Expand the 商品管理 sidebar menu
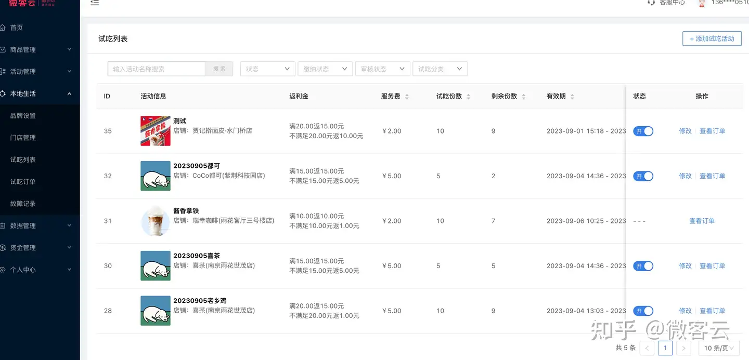Image resolution: width=749 pixels, height=360 pixels. point(40,50)
